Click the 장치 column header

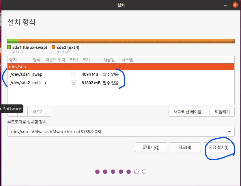coord(19,60)
